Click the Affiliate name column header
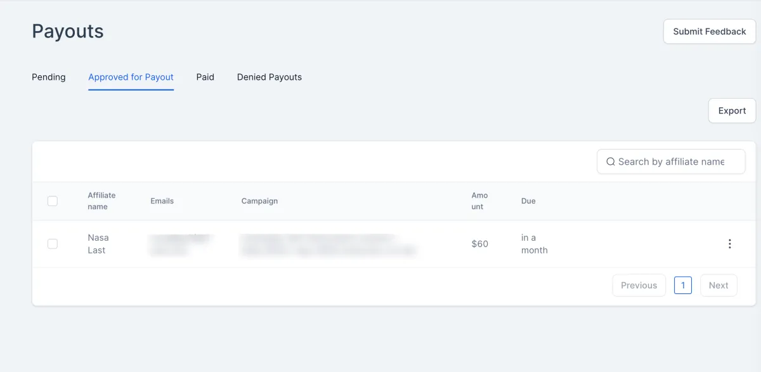 click(x=101, y=201)
